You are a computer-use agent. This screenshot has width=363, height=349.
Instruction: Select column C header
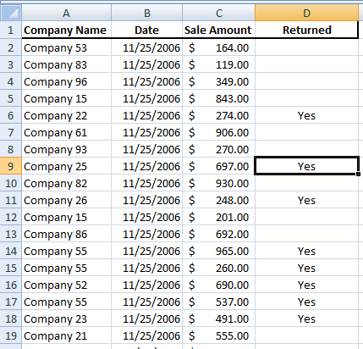tap(219, 13)
